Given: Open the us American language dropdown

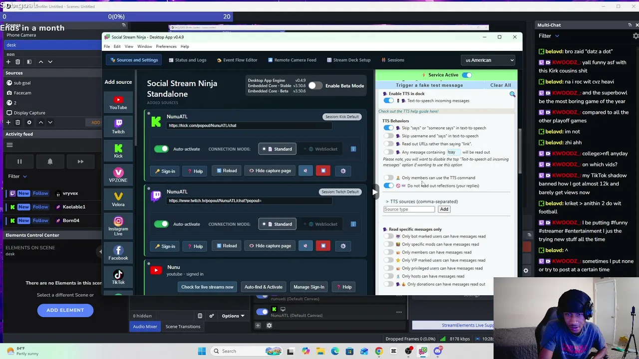Looking at the screenshot, I should coord(489,60).
